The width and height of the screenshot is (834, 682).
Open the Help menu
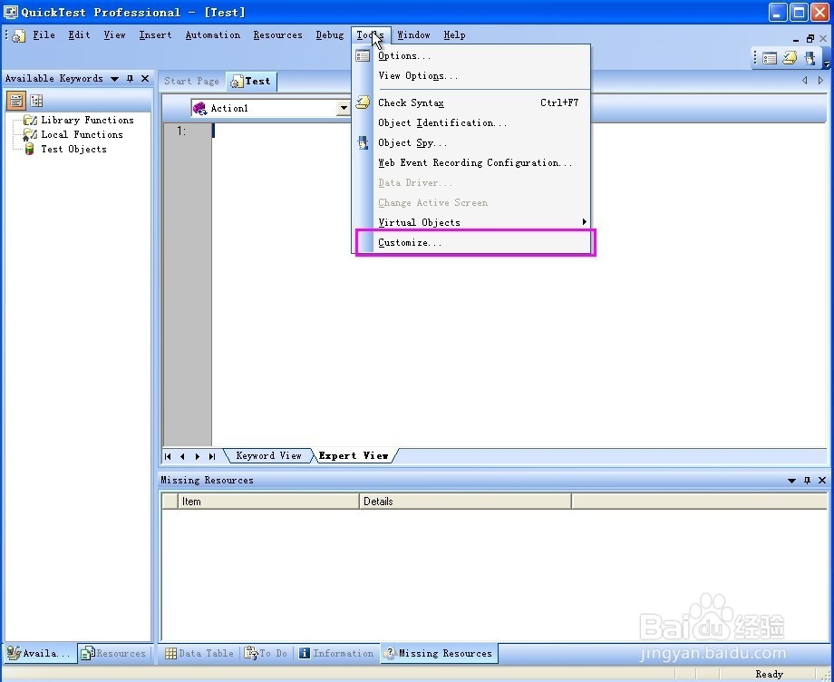(454, 35)
